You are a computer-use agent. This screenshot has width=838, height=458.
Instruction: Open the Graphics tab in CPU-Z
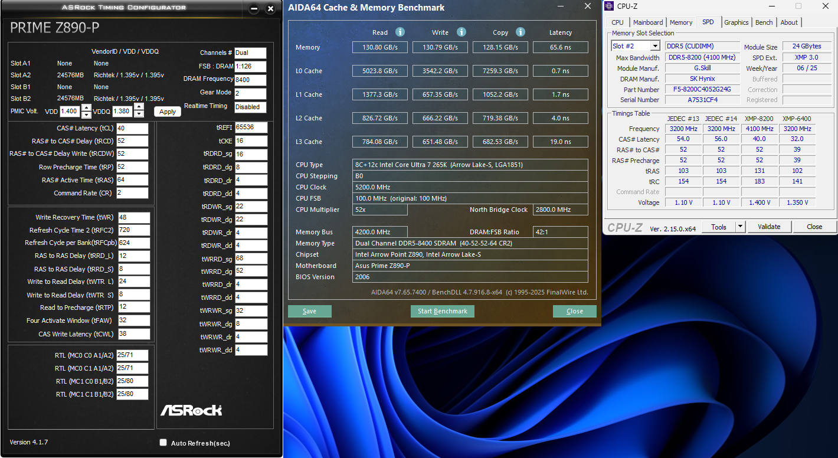736,22
